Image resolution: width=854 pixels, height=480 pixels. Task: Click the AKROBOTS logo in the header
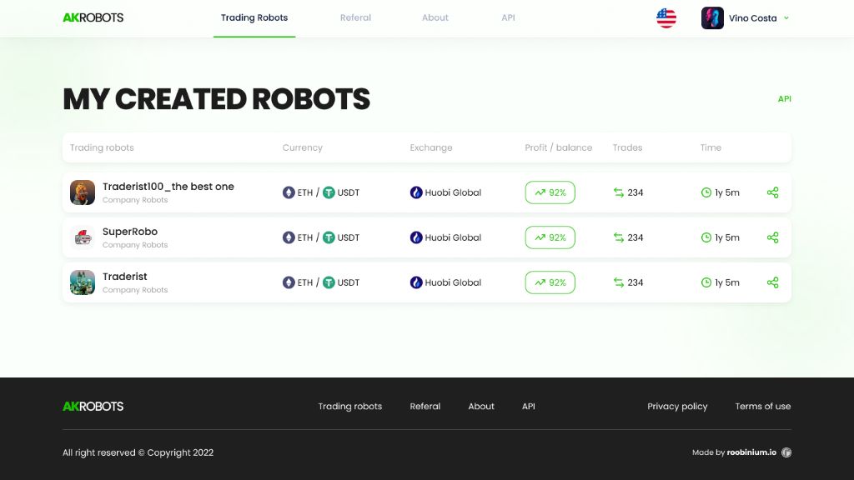tap(93, 17)
